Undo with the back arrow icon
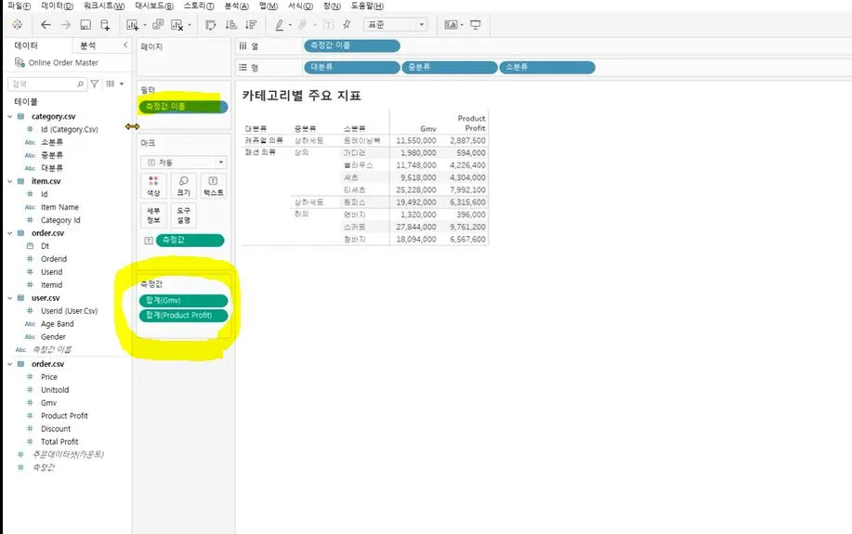The width and height of the screenshot is (852, 534). tap(46, 24)
